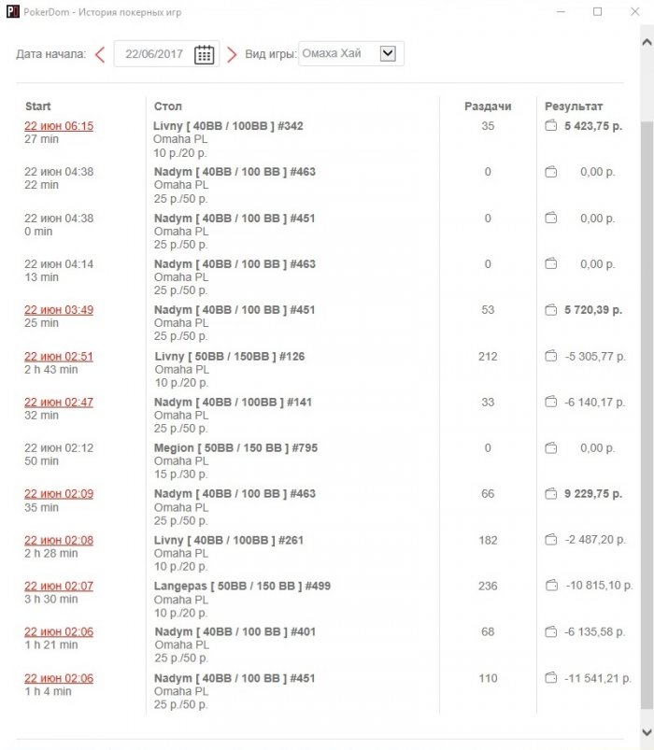Open session link 22 июн 02:51
Image resolution: width=654 pixels, height=750 pixels.
[59, 357]
